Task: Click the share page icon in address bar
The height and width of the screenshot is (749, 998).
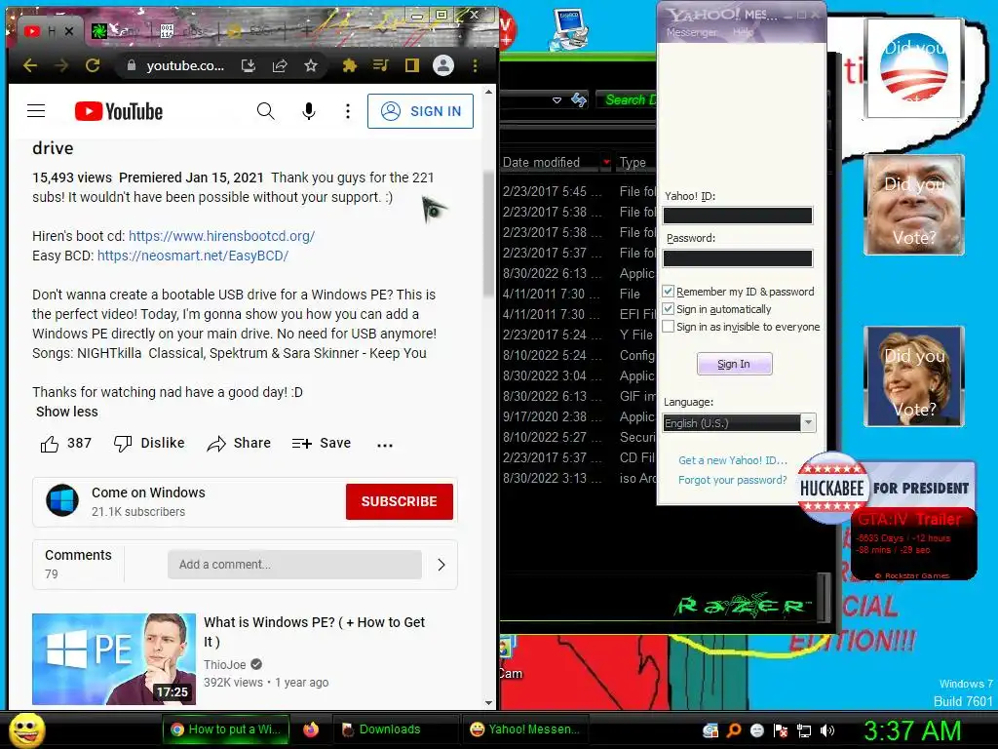Action: click(280, 65)
